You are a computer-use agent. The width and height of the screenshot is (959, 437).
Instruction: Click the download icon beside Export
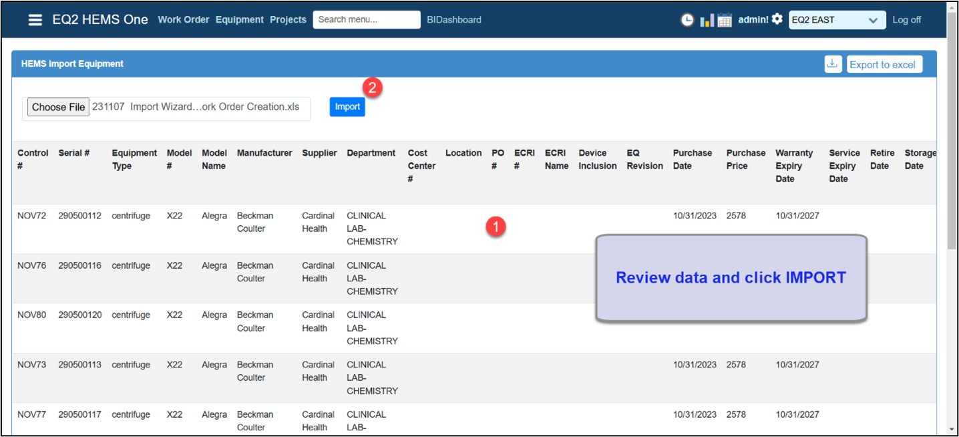[833, 64]
